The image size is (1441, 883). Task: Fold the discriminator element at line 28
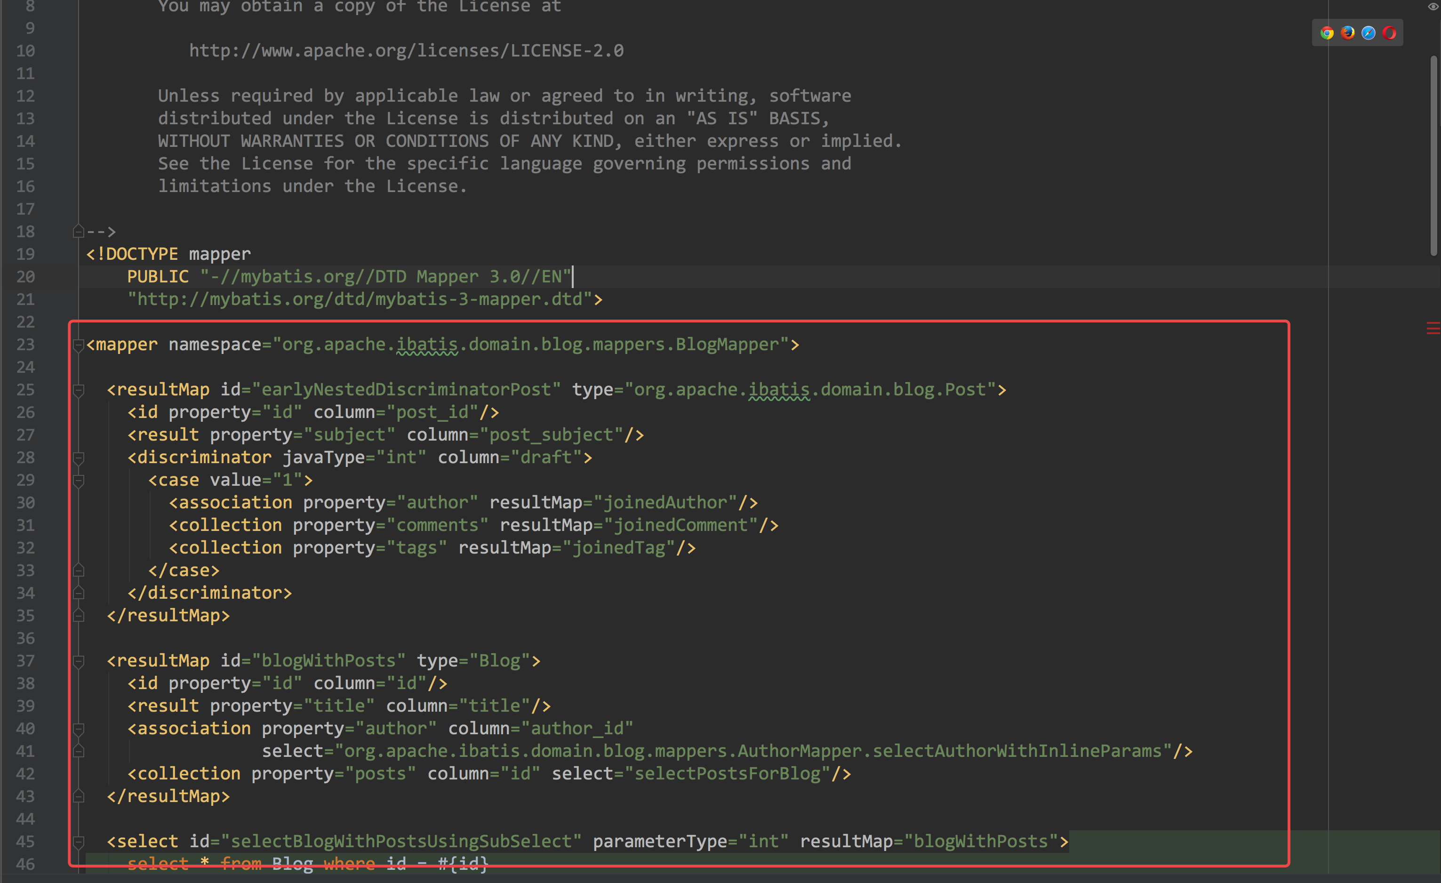click(x=79, y=458)
